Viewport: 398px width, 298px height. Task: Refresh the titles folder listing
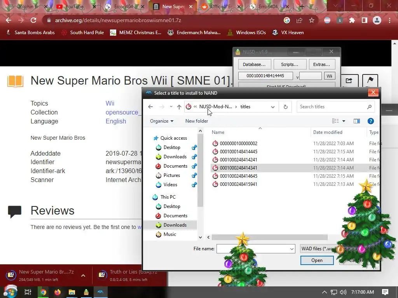pos(286,107)
